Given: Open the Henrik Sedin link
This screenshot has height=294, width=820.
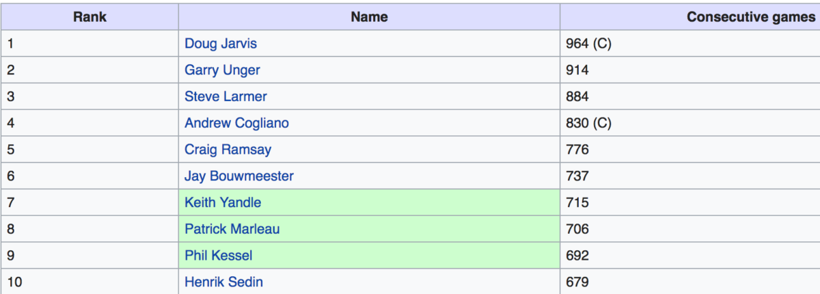Looking at the screenshot, I should point(223,282).
